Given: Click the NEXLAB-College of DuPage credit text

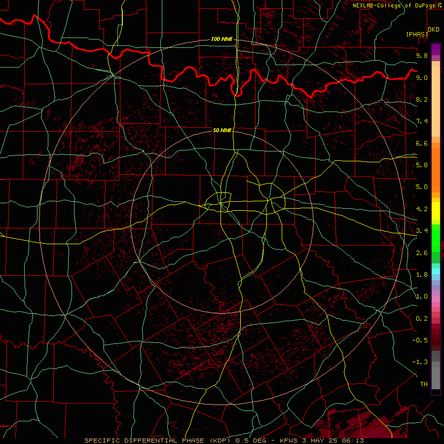Looking at the screenshot, I should click(395, 5).
